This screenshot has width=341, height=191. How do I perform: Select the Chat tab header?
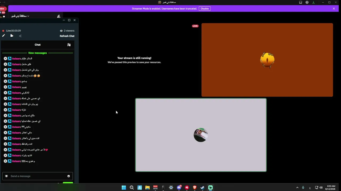point(38,45)
